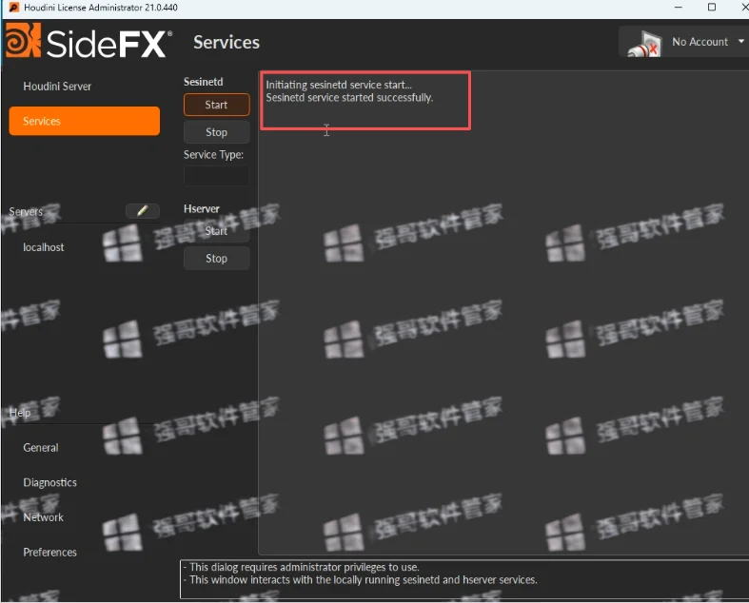Screen dimensions: 749x603
Task: Click the Service Type field
Action: pos(216,176)
